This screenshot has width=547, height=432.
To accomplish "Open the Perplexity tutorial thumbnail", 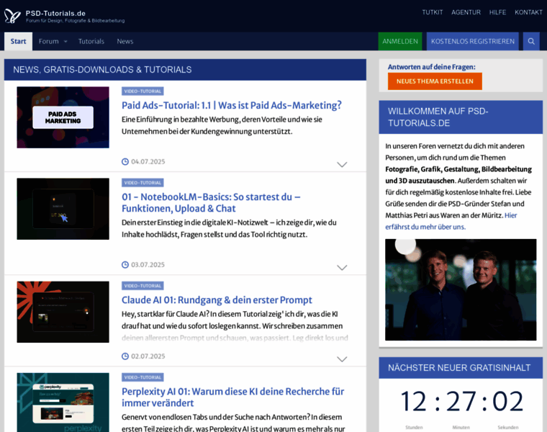I will click(63, 402).
